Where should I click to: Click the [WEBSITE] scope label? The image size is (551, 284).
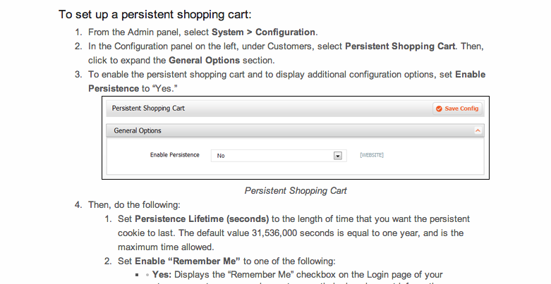click(371, 155)
